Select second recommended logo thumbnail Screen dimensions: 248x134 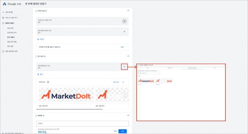[112, 95]
